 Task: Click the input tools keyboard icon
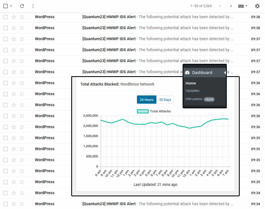[x=241, y=6]
